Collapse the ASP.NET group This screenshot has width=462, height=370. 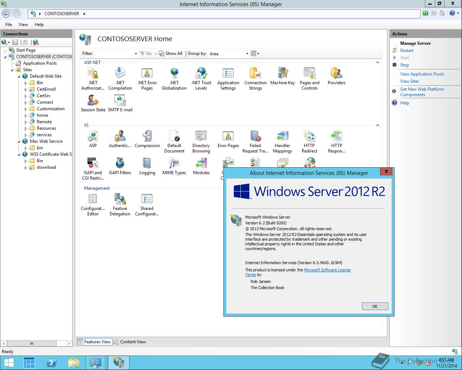tap(378, 63)
